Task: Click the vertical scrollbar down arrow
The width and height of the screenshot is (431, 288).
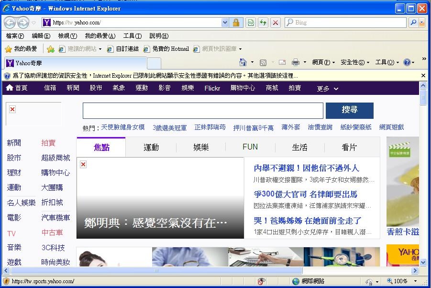Action: point(423,262)
